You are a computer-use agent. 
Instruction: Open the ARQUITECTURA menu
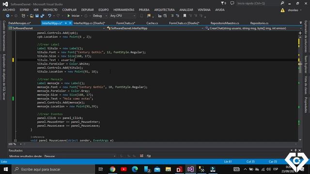[x=164, y=10]
